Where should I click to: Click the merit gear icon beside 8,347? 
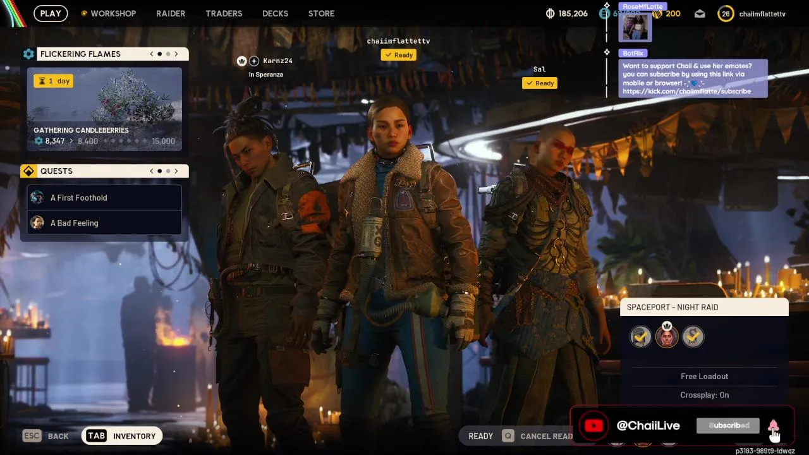(39, 141)
